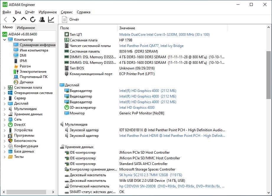Image resolution: width=272 pixels, height=196 pixels.
Task: Go forward with the toolbar arrow
Action: [x=14, y=20]
